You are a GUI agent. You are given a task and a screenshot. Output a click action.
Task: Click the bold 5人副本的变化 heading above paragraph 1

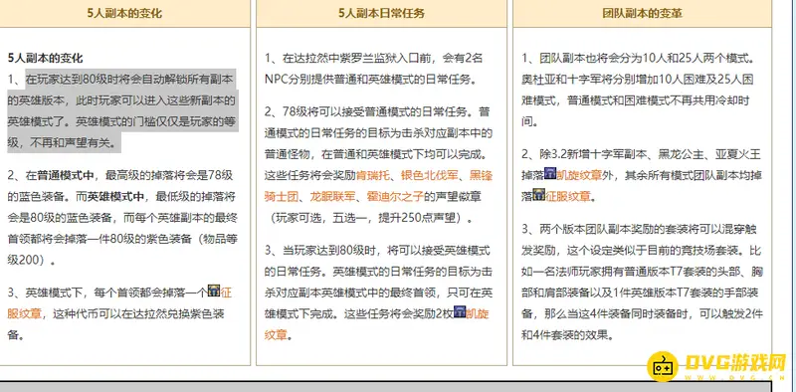tap(45, 58)
